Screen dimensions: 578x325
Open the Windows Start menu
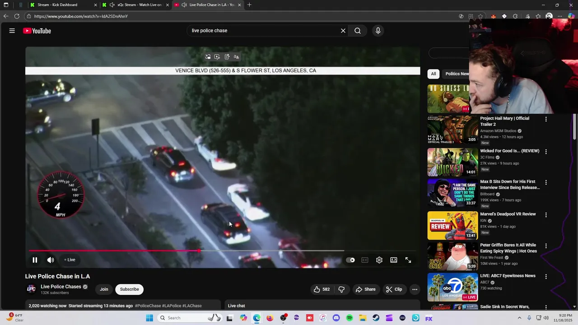(149, 318)
